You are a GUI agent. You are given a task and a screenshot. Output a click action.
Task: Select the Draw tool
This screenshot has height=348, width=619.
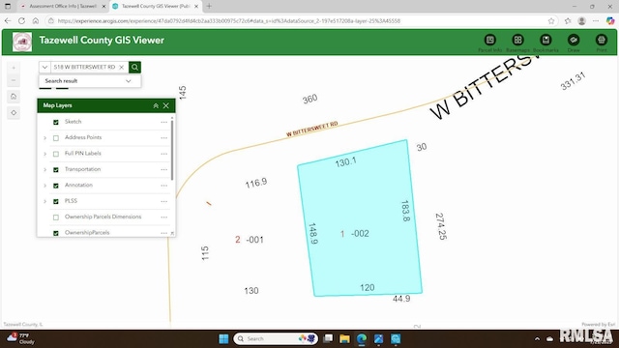pyautogui.click(x=574, y=41)
